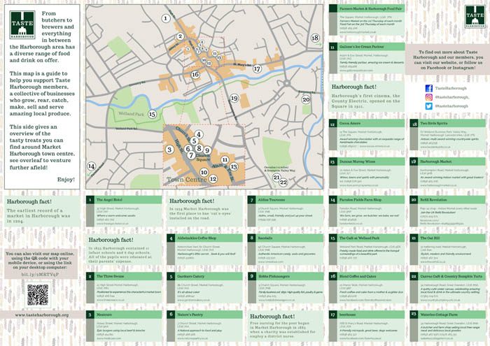Click the 'Waterloo Cottage Farm' listing title
The width and height of the screenshot is (490, 346).
coord(439,315)
